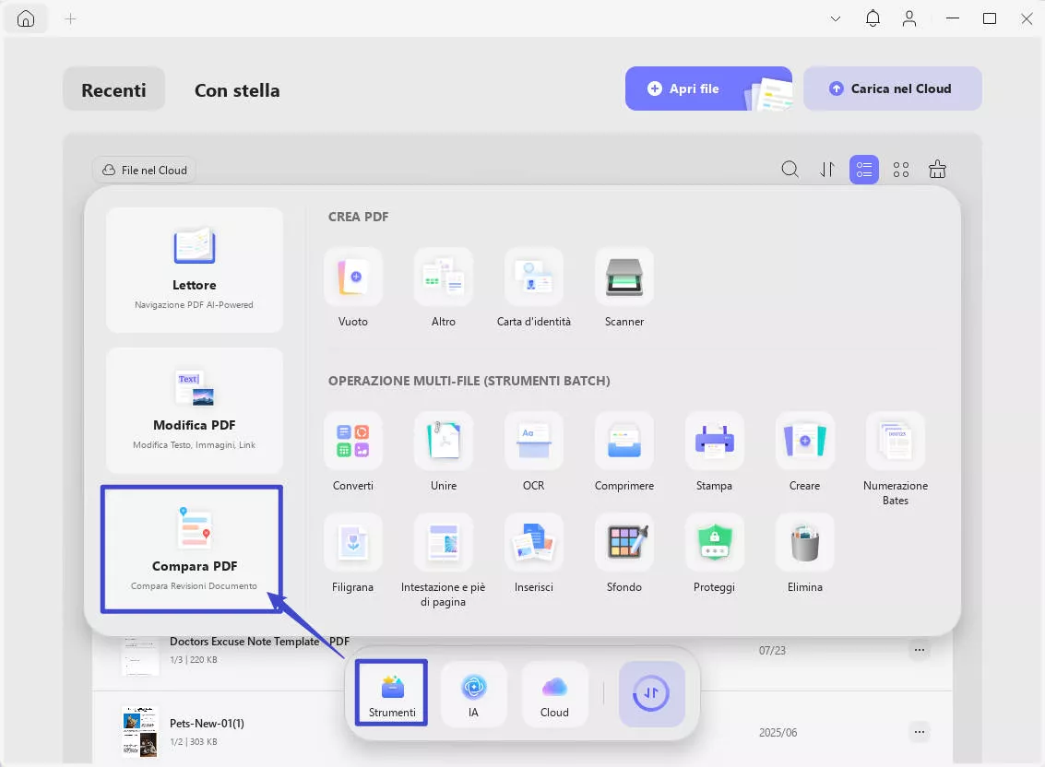Open File nel Cloud
The width and height of the screenshot is (1045, 767).
point(145,171)
